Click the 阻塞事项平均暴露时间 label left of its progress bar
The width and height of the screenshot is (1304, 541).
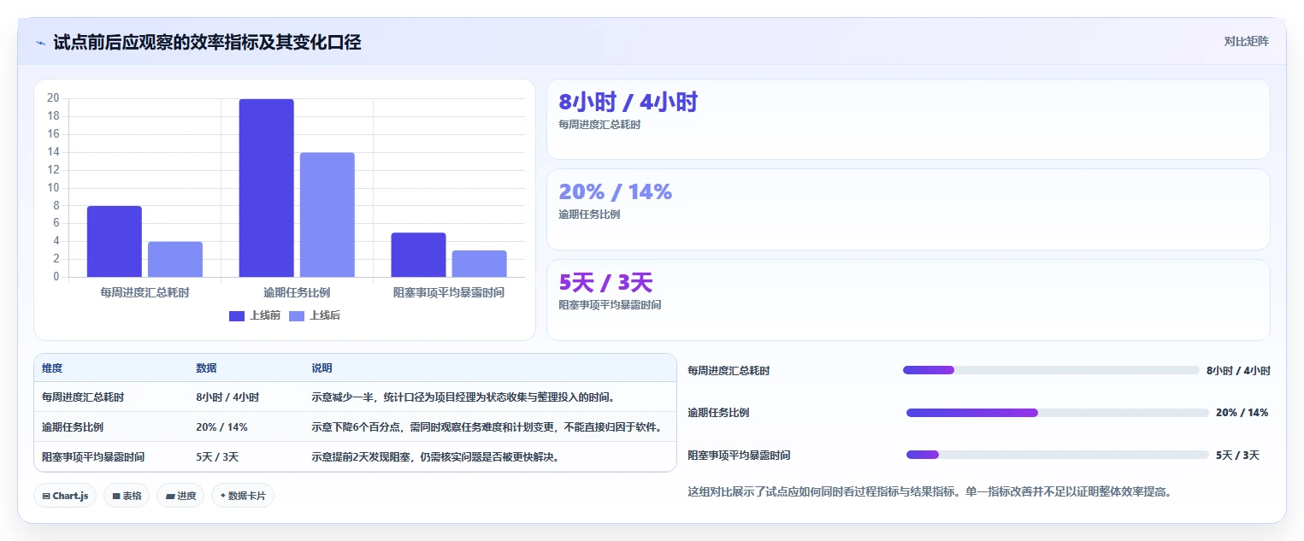739,456
